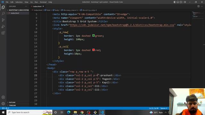Click the Ln 22, Col 40 status item
Screen dimensions: 205x115
[x=154, y=108]
